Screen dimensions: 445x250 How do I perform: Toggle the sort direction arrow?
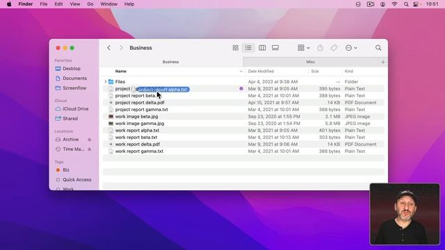click(241, 72)
